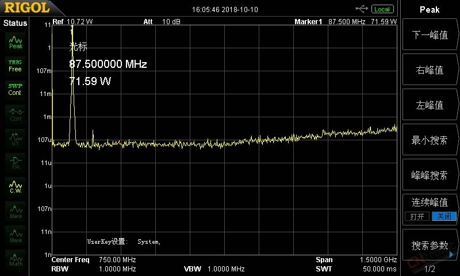This screenshot has width=460, height=276.
Task: Turn continuous peak on with 打开
Action: [x=417, y=216]
